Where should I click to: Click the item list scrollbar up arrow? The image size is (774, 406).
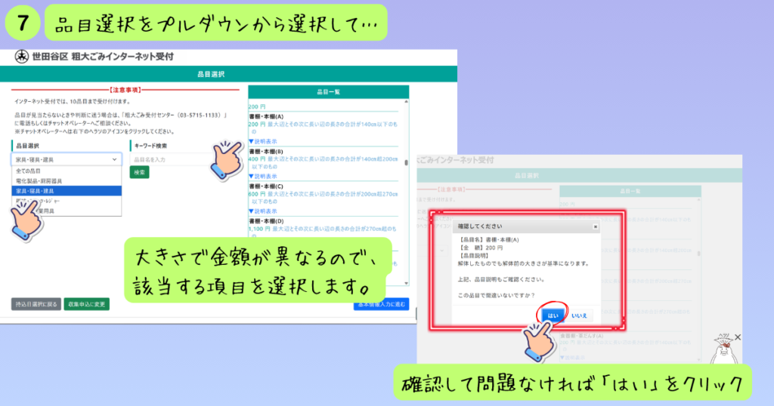pos(406,102)
